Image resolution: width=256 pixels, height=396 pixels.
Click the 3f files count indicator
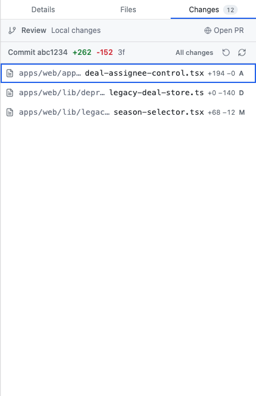pos(121,52)
